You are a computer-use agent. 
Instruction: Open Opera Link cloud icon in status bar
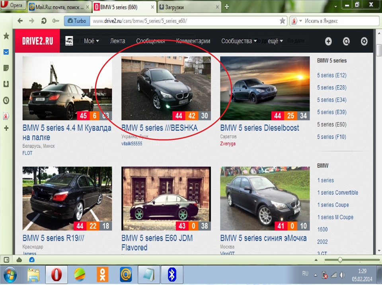[19, 260]
